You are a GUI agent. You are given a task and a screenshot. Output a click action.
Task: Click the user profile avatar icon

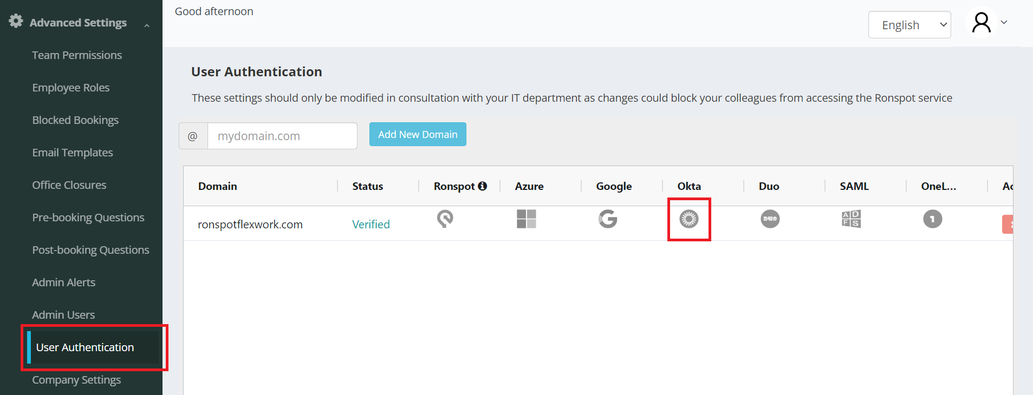tap(981, 23)
